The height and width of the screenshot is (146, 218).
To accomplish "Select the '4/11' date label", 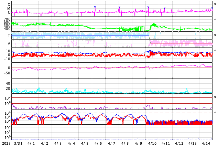I will pyautogui.click(x=166, y=143).
